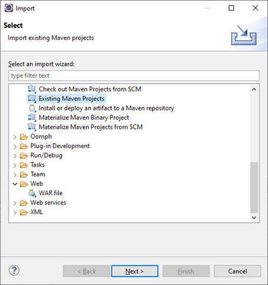Select the Team tree item
This screenshot has width=268, height=285.
coord(37,174)
